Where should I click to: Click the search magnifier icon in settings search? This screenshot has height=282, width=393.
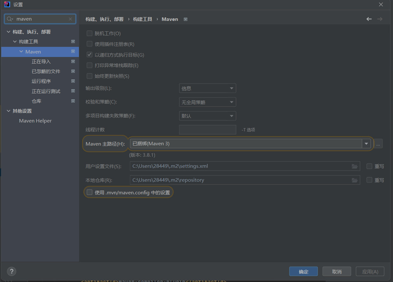pos(10,19)
